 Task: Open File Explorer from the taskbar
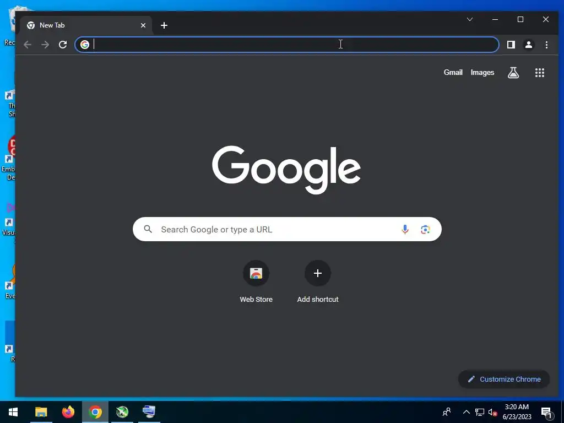(x=41, y=412)
